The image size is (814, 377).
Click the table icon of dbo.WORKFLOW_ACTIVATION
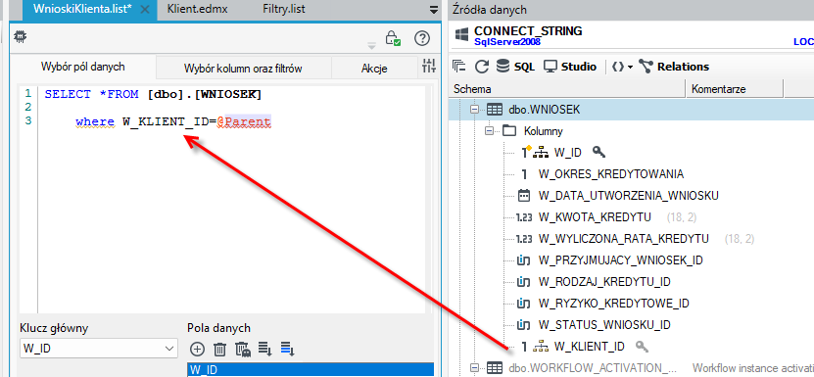click(495, 368)
